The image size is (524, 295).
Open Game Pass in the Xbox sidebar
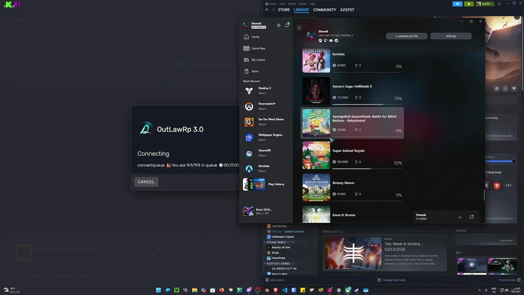point(267,48)
